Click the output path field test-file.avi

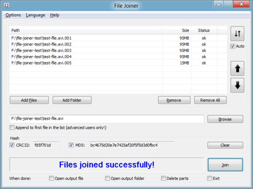coord(107,119)
